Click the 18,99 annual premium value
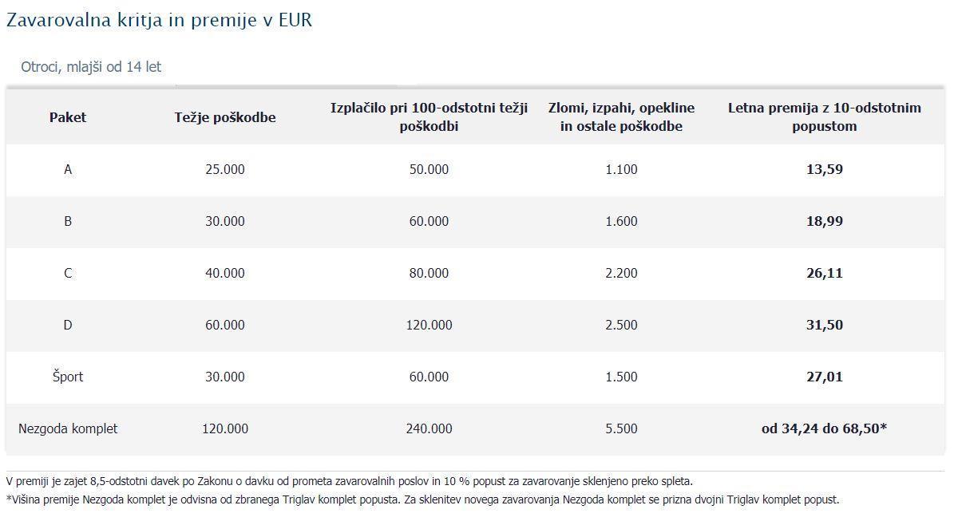The height and width of the screenshot is (525, 954). (x=824, y=221)
